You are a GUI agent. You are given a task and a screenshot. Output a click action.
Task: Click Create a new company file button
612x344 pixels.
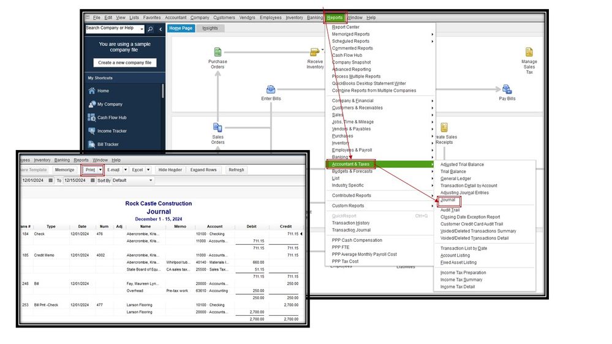pos(125,62)
